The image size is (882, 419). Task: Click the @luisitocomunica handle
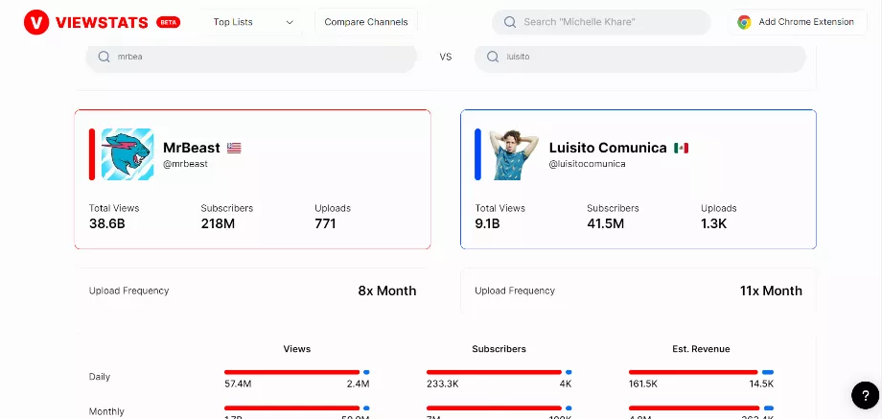click(x=588, y=164)
